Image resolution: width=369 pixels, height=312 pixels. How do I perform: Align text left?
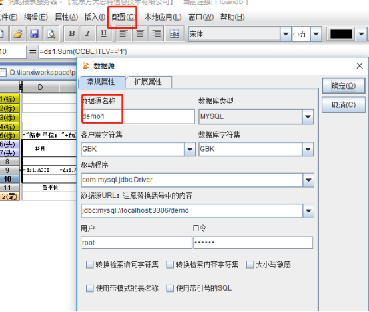[x=123, y=34]
